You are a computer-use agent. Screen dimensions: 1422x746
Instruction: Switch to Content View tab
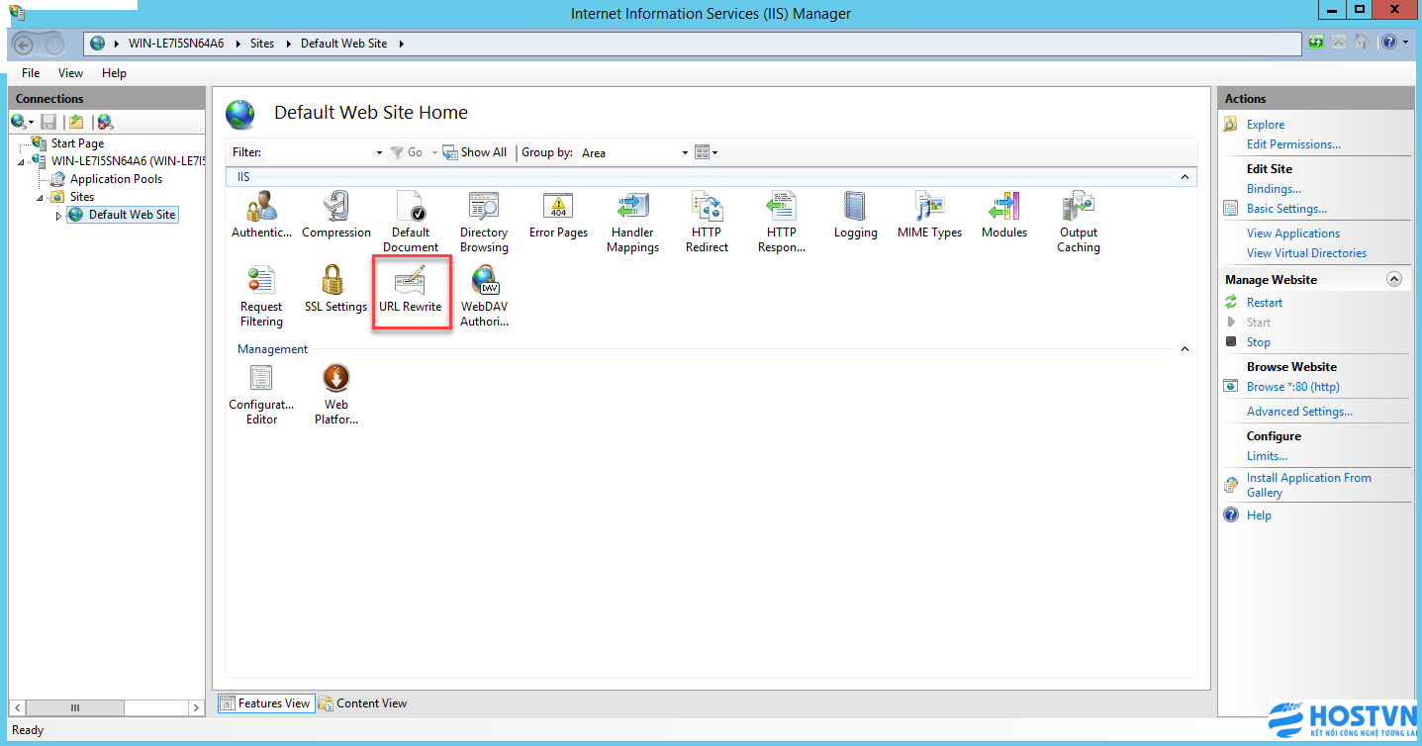point(362,703)
